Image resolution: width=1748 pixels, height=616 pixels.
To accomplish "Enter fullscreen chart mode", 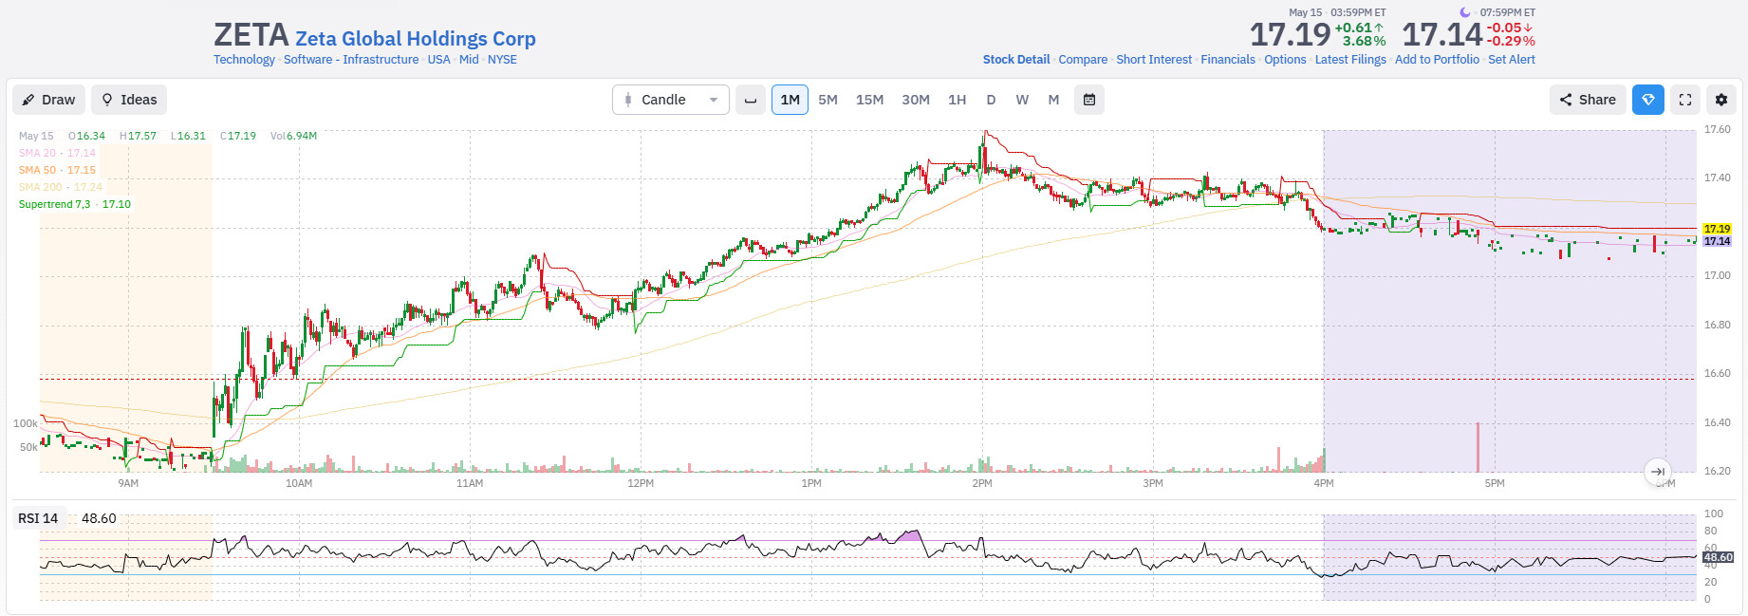I will pos(1685,100).
